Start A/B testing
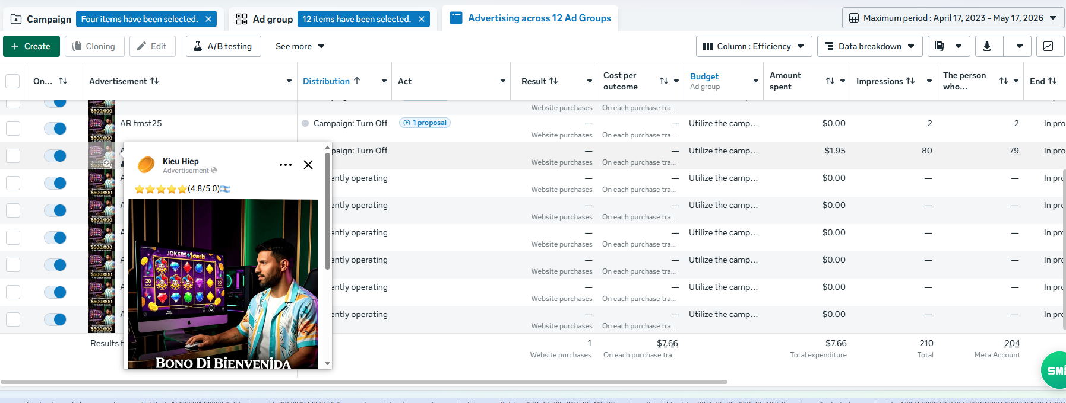This screenshot has height=403, width=1066. click(x=223, y=46)
